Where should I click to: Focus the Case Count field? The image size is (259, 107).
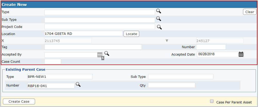click(x=53, y=62)
